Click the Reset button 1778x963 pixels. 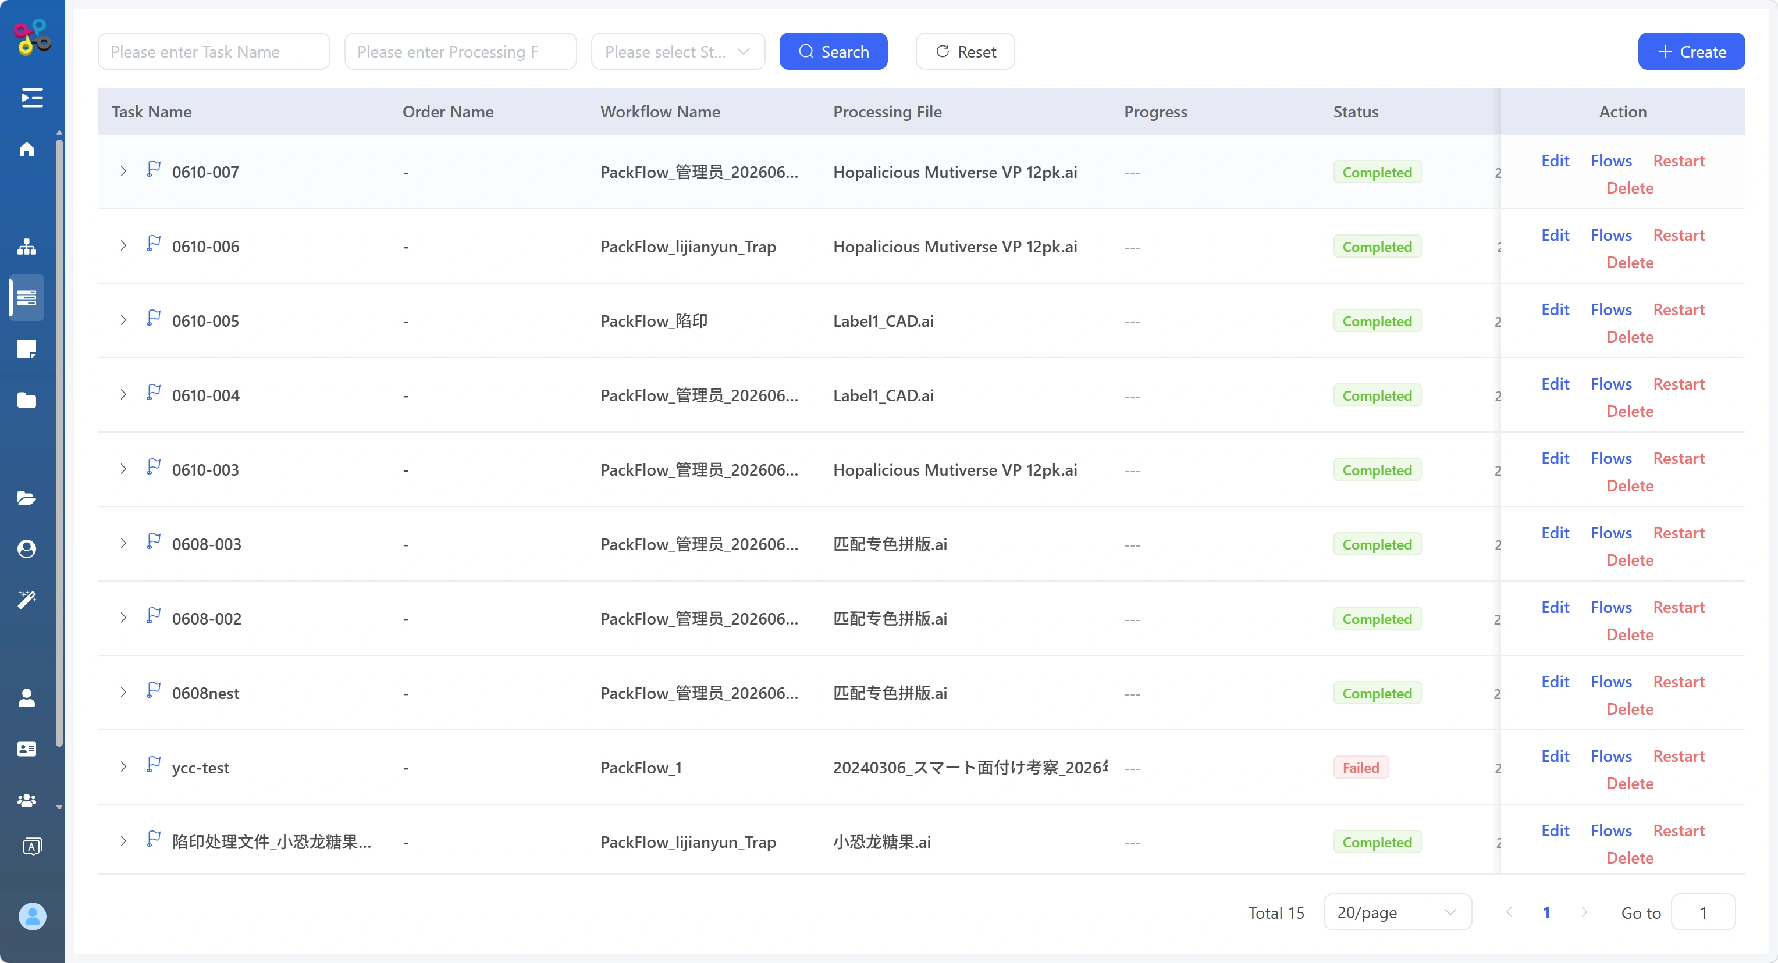[965, 52]
